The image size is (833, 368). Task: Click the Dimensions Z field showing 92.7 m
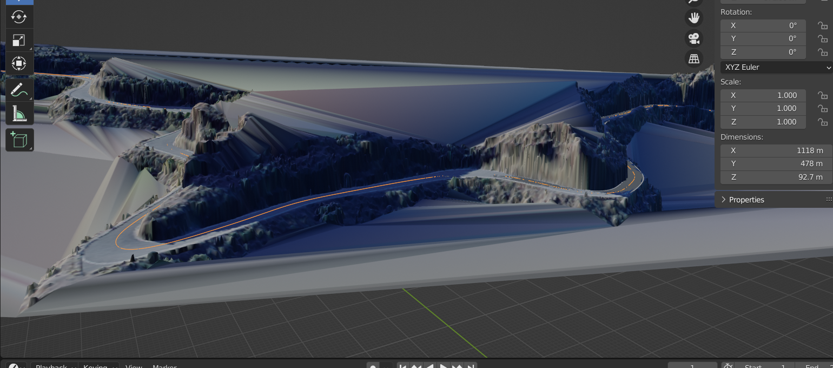(776, 177)
